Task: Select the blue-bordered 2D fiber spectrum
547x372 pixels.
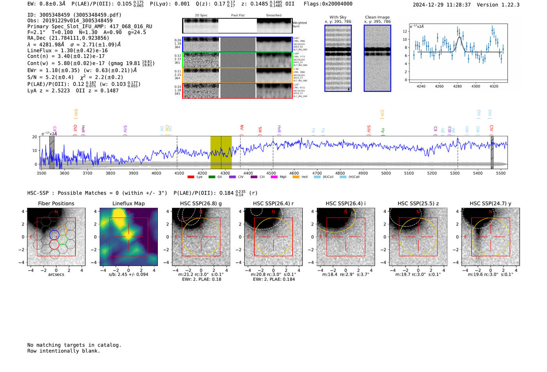Action: click(x=237, y=44)
